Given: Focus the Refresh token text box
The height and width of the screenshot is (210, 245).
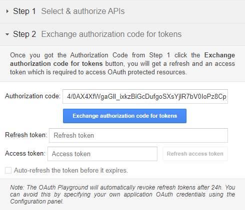Looking at the screenshot, I should pyautogui.click(x=138, y=135).
